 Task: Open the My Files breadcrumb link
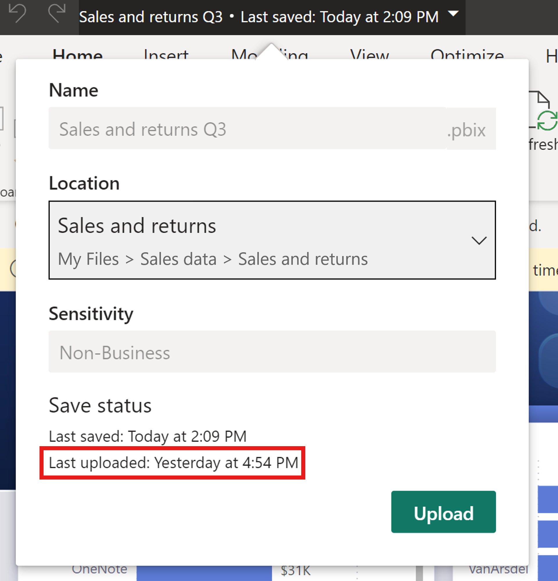click(x=87, y=258)
